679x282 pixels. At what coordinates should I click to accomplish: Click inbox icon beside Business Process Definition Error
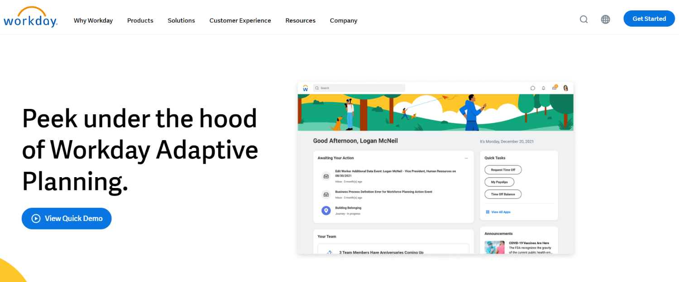325,195
